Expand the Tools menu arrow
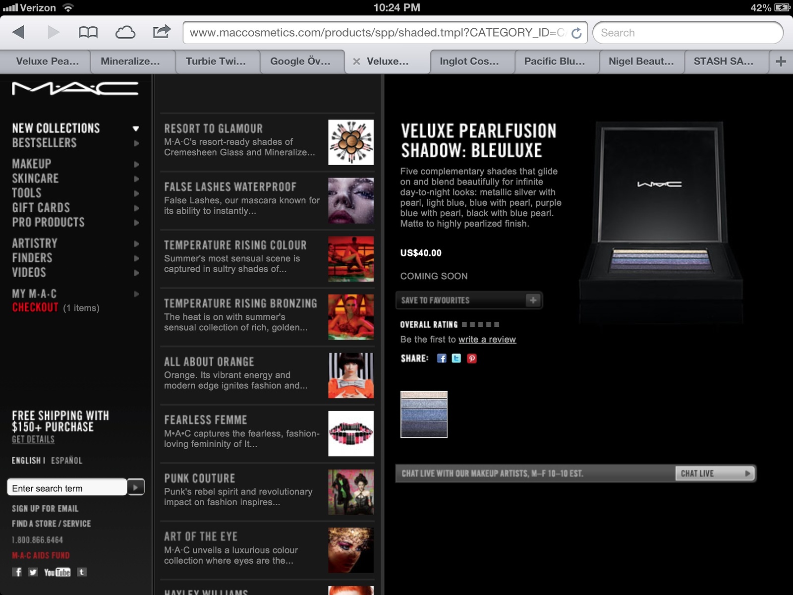 click(136, 193)
